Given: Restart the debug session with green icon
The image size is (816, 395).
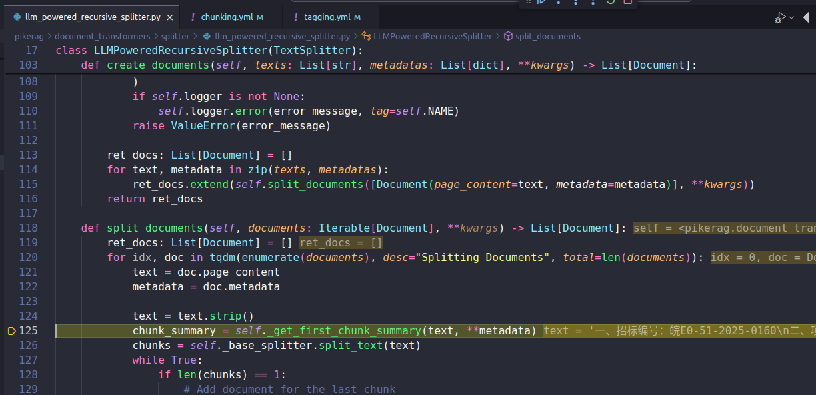Looking at the screenshot, I should pos(610,2).
